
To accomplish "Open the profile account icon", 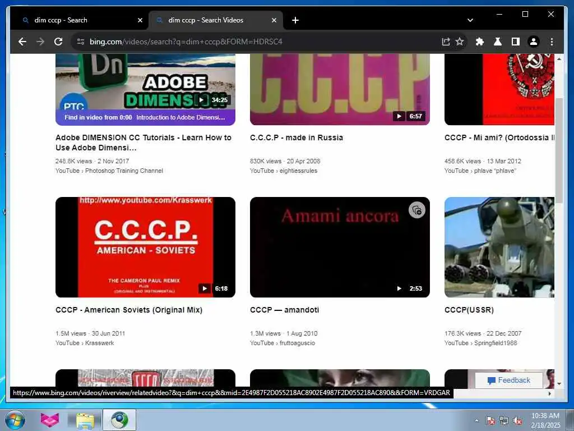I will [x=534, y=42].
